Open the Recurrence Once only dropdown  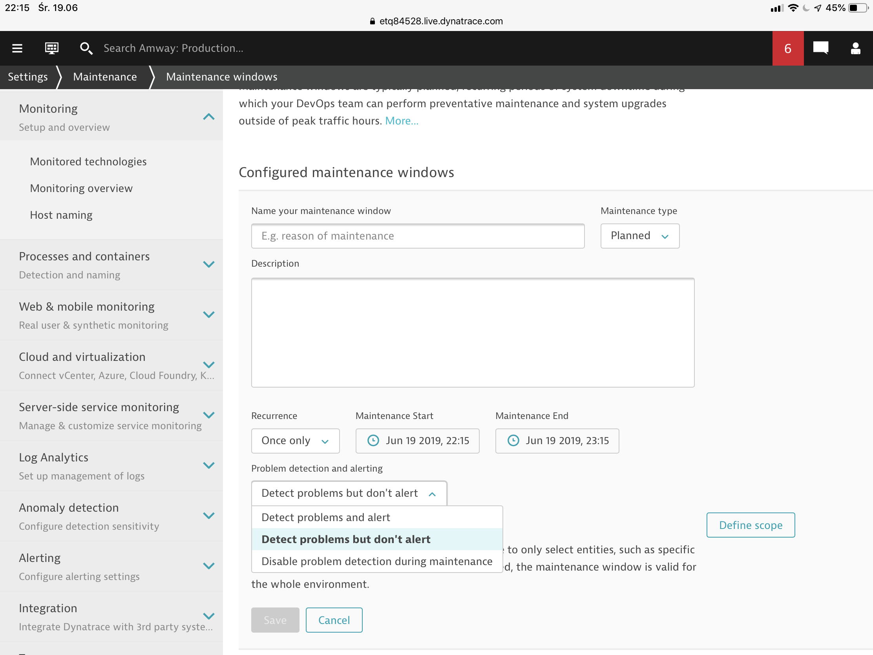pyautogui.click(x=295, y=441)
